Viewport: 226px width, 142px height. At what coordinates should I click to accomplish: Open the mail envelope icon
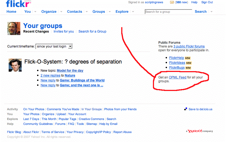pyautogui.click(x=172, y=2)
